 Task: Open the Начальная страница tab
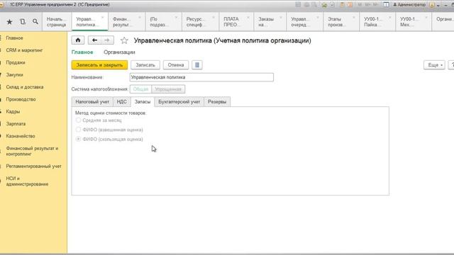(x=57, y=22)
